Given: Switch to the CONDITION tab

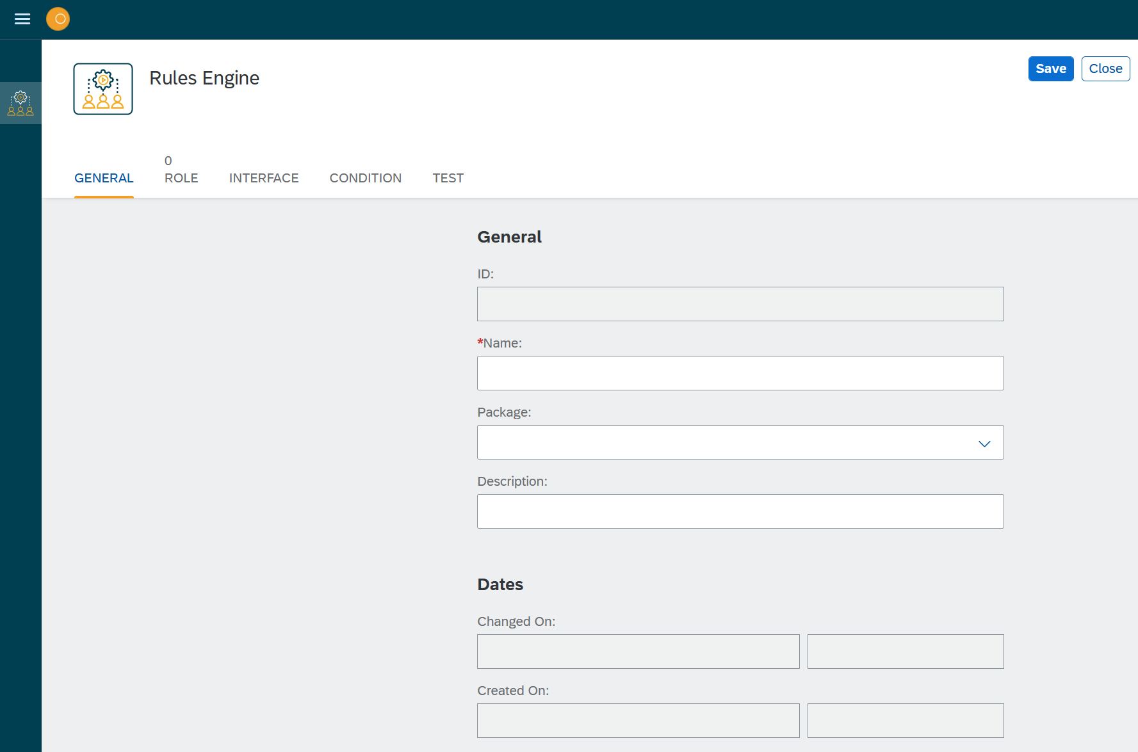Looking at the screenshot, I should coord(366,178).
